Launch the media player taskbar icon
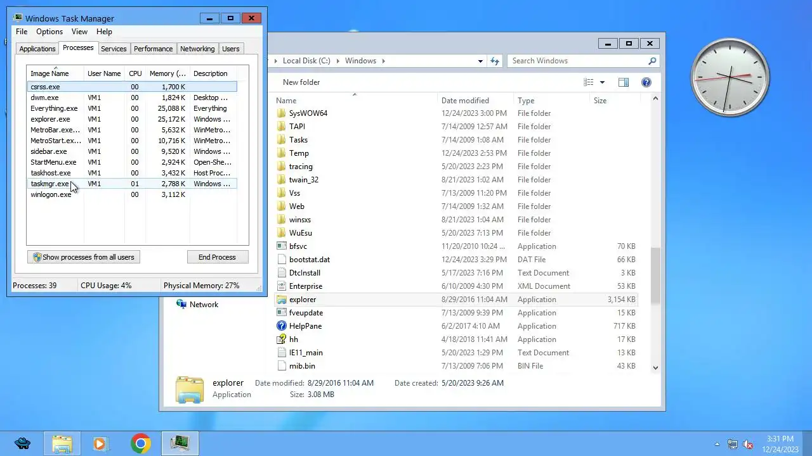The height and width of the screenshot is (456, 812). click(x=101, y=443)
